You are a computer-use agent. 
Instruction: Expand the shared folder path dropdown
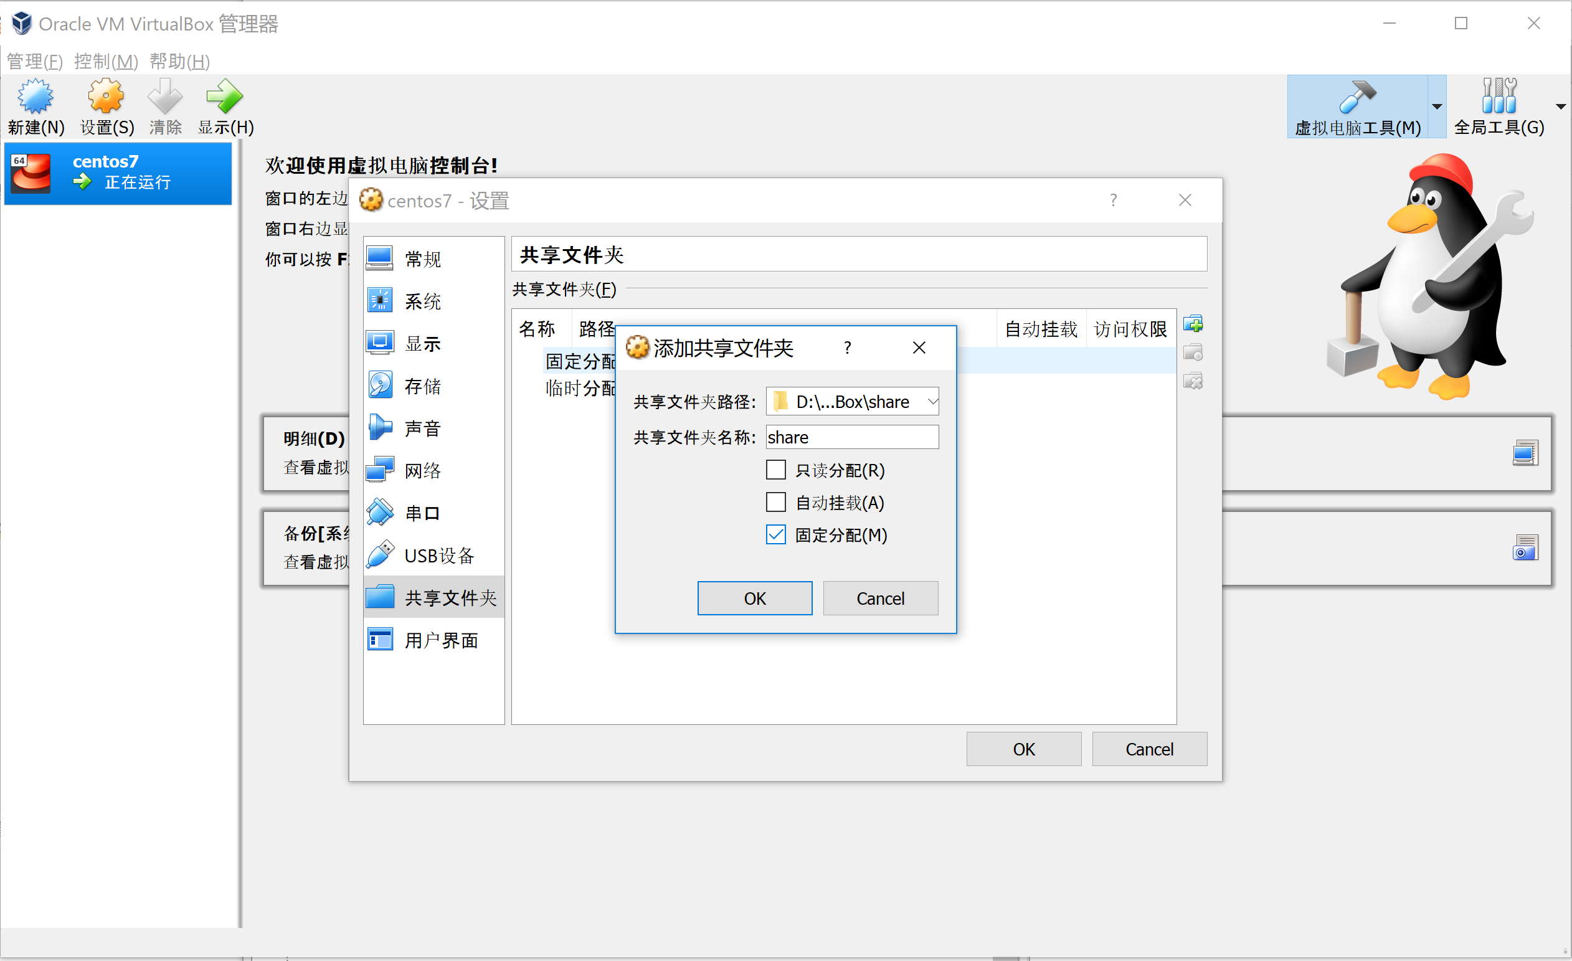click(932, 402)
